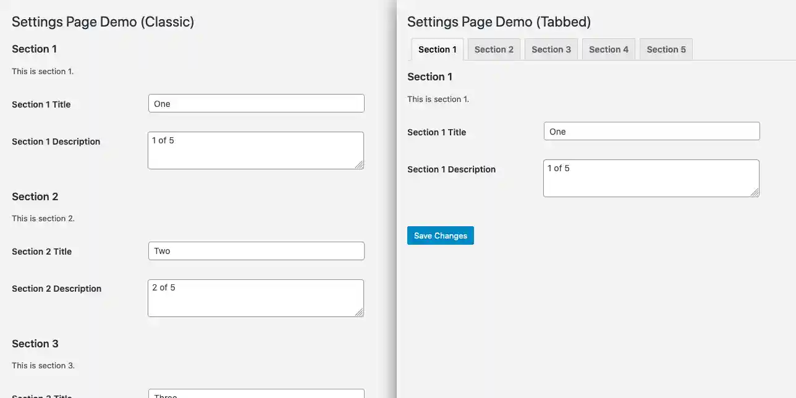Click into the Section 2 Description textarea
This screenshot has height=398, width=796.
256,298
